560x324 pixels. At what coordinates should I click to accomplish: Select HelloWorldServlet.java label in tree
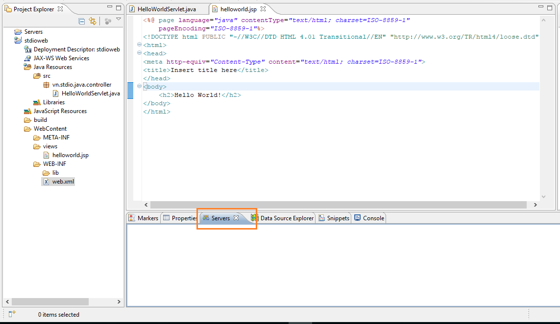91,93
